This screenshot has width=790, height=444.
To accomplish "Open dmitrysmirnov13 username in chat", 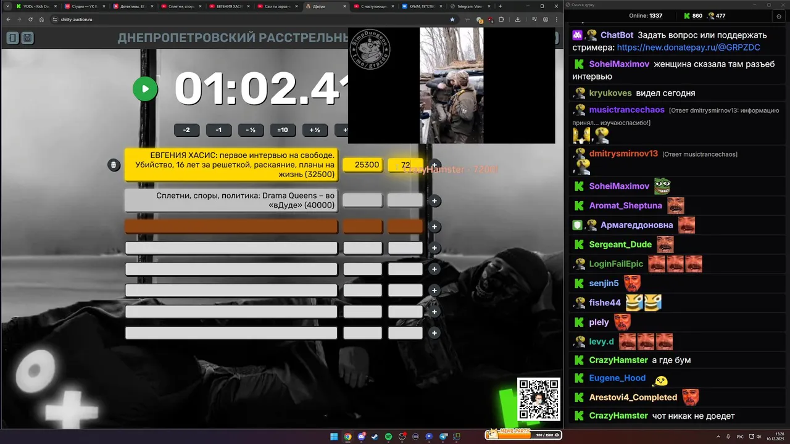I will (623, 154).
